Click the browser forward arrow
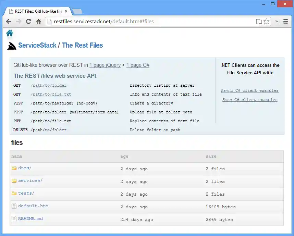The height and width of the screenshot is (236, 294). click(19, 22)
